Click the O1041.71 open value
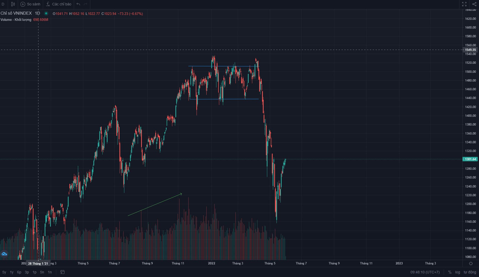Image resolution: width=479 pixels, height=277 pixels. [x=60, y=14]
